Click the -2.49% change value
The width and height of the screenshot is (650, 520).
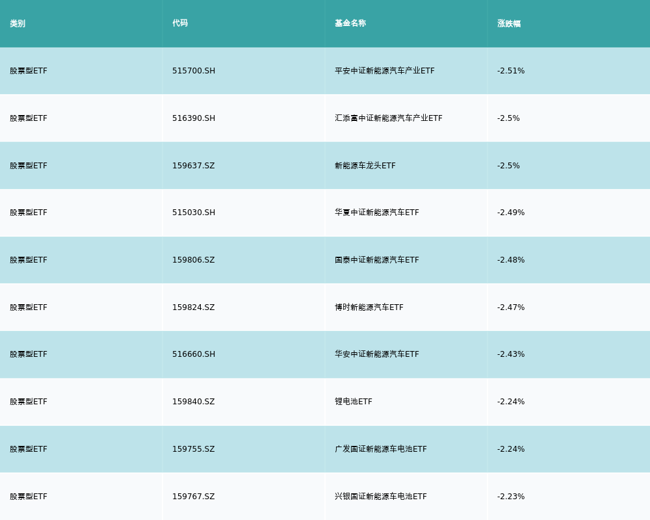click(x=511, y=213)
